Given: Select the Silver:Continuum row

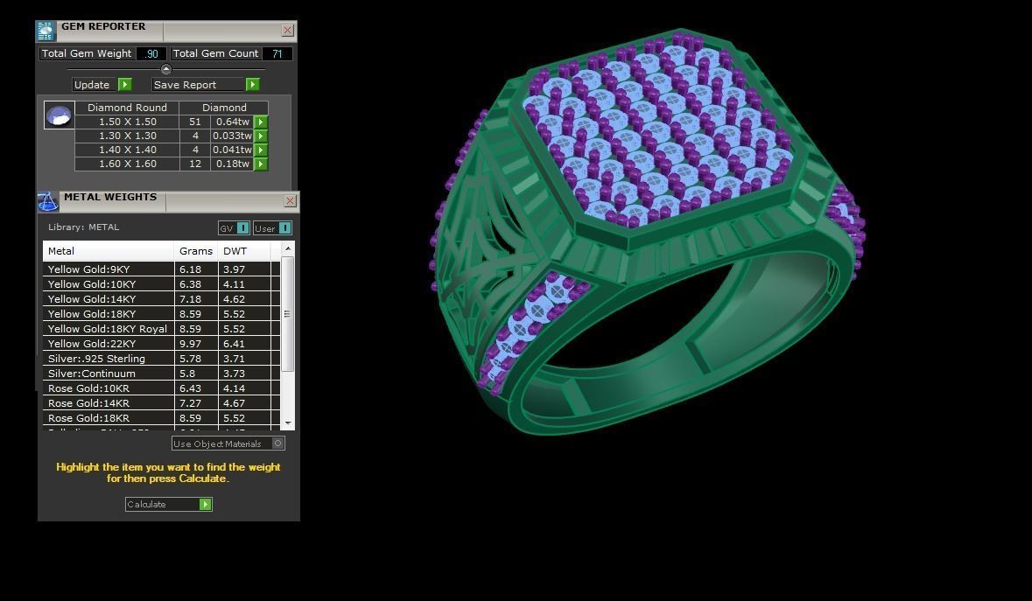Looking at the screenshot, I should pos(161,374).
